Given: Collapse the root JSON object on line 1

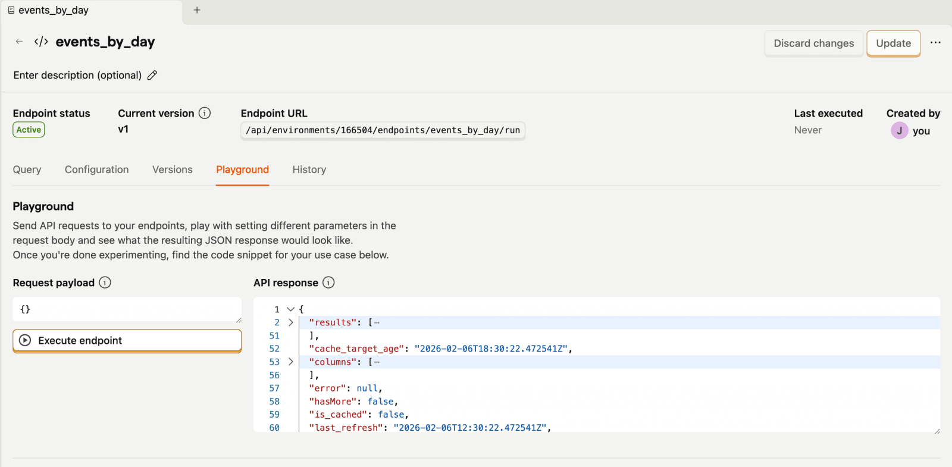Looking at the screenshot, I should 290,309.
